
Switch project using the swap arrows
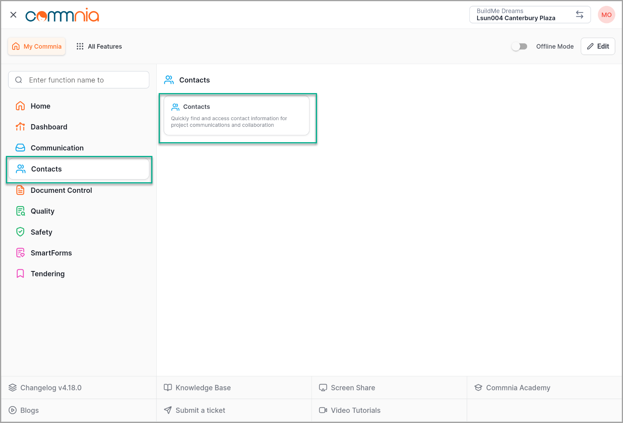579,15
